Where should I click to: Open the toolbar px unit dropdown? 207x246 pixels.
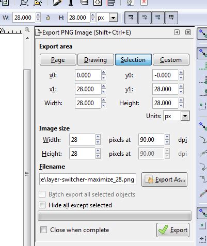[107, 18]
